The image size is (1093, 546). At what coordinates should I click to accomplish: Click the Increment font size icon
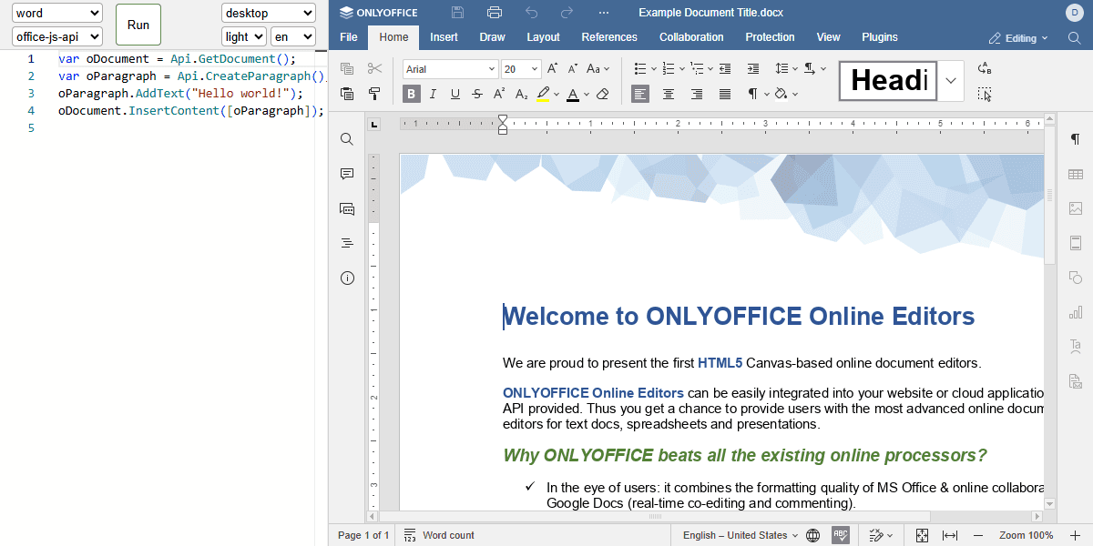tap(553, 69)
